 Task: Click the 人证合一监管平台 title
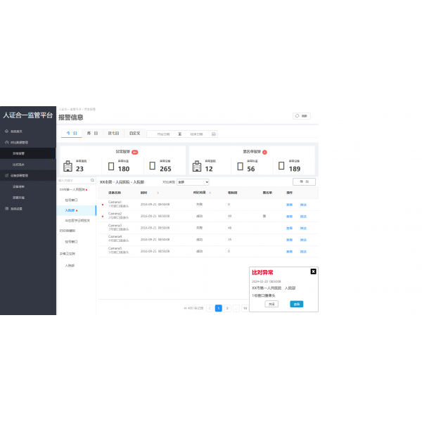[28, 115]
